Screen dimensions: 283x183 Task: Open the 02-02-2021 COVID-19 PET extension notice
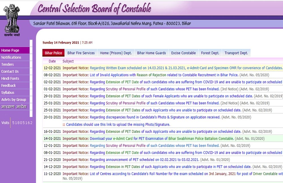(x=186, y=82)
